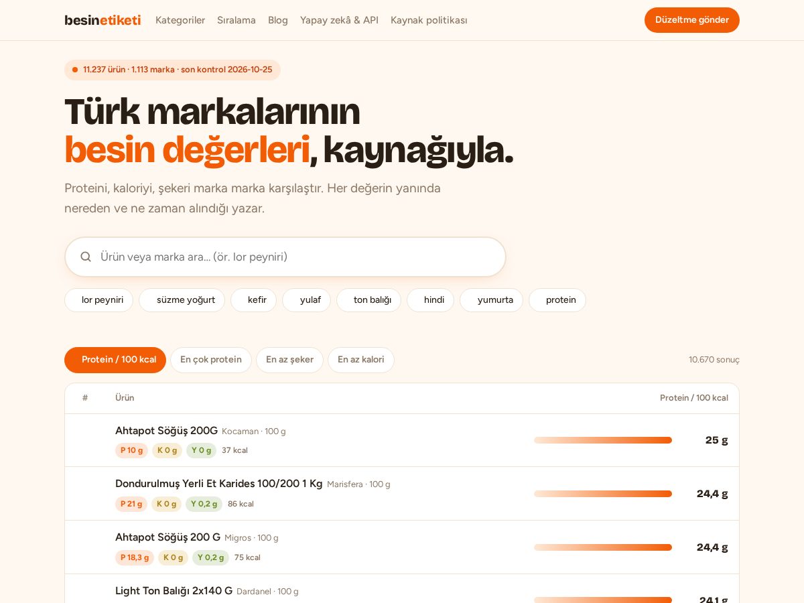Select the süzme yoğurt suggestion chip

[182, 300]
